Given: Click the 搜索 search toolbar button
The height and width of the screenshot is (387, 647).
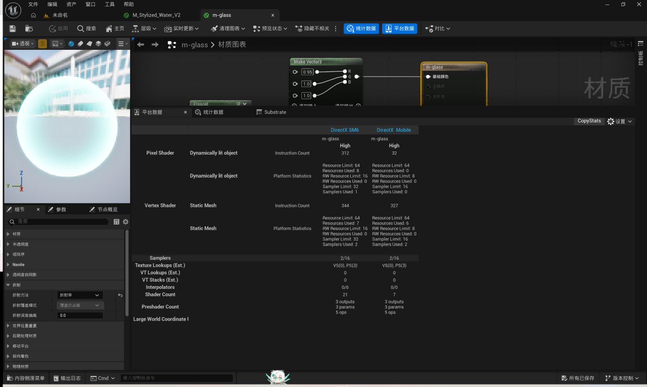Looking at the screenshot, I should click(x=87, y=29).
